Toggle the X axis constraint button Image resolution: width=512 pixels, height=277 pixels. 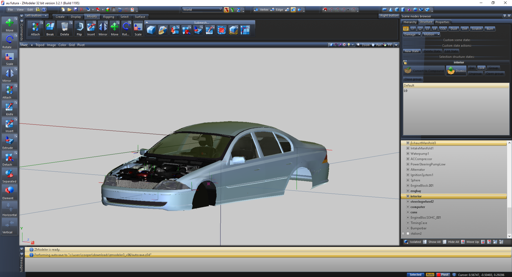coord(227,10)
